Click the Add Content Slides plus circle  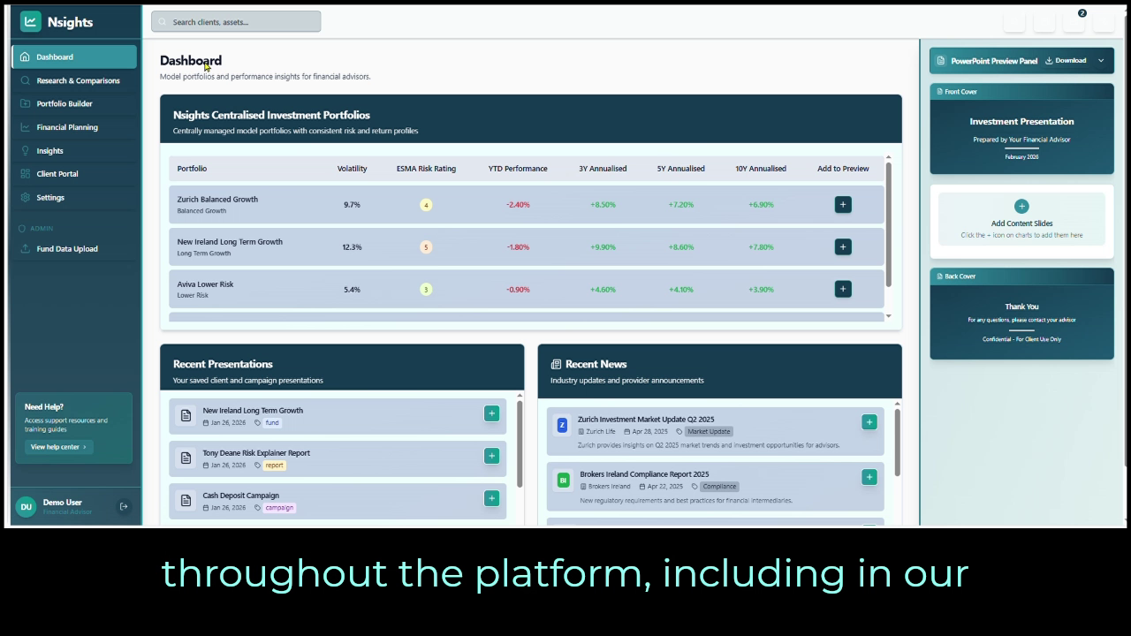1021,206
